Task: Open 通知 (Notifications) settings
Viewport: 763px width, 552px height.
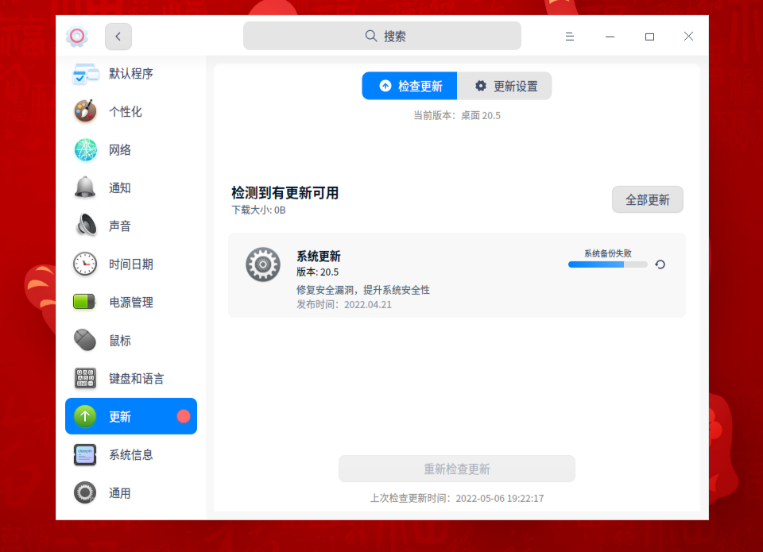Action: pos(85,187)
